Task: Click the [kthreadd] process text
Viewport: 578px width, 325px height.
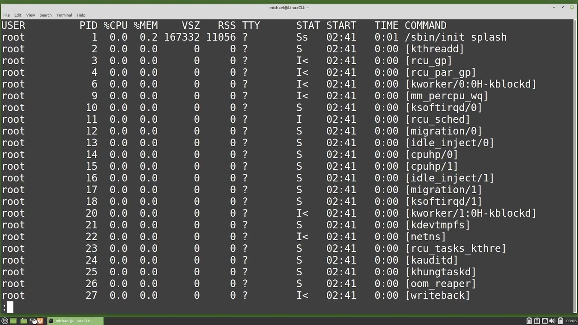Action: click(434, 49)
